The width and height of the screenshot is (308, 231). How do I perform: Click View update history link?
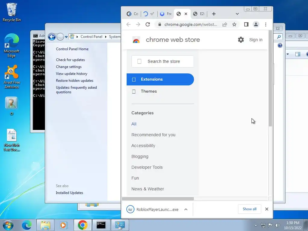[x=72, y=74]
